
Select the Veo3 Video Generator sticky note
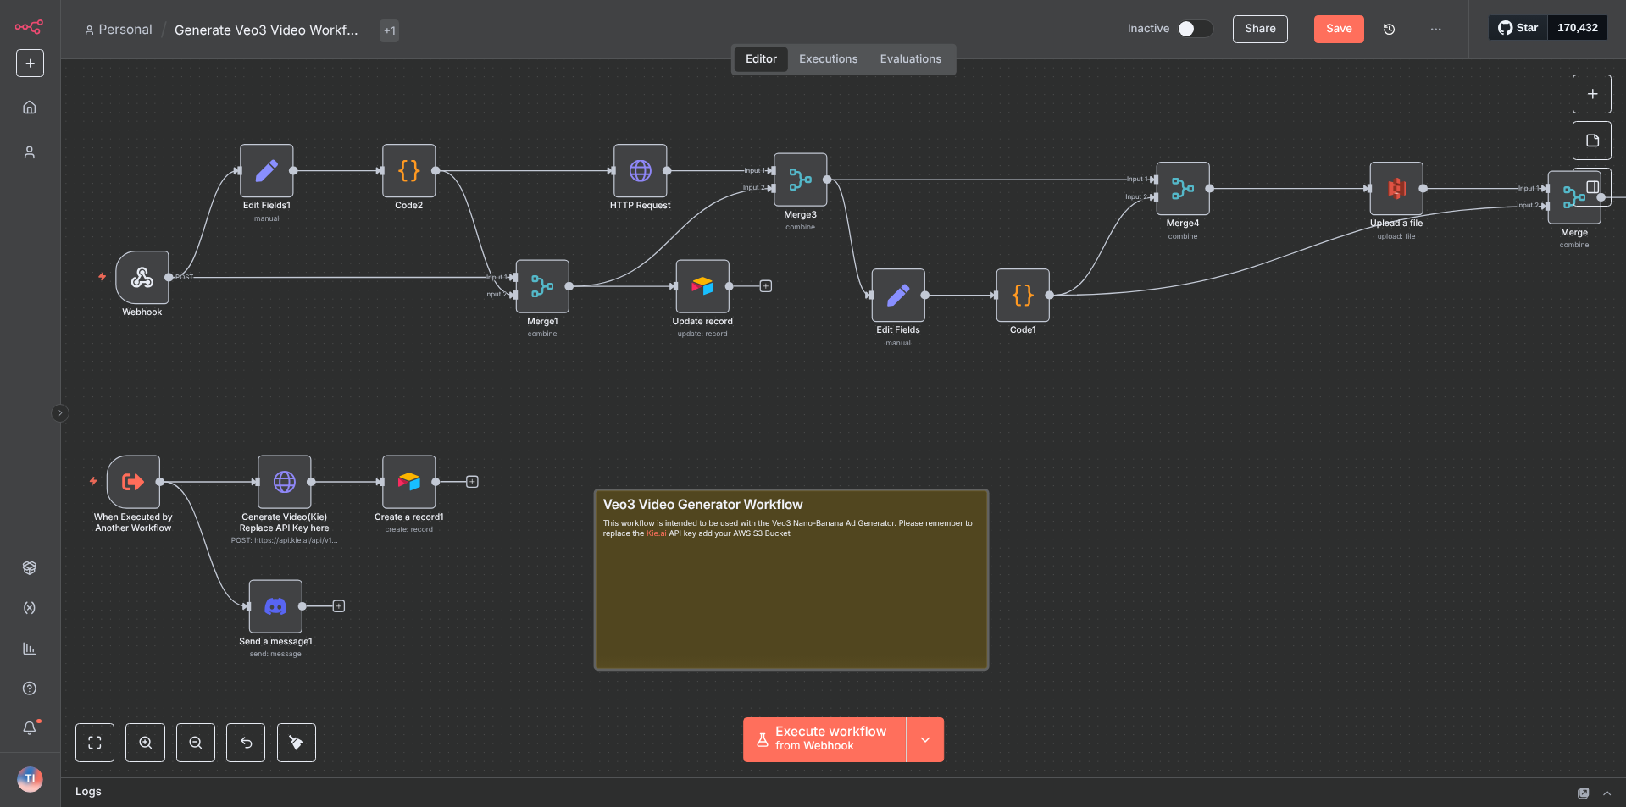pos(791,593)
